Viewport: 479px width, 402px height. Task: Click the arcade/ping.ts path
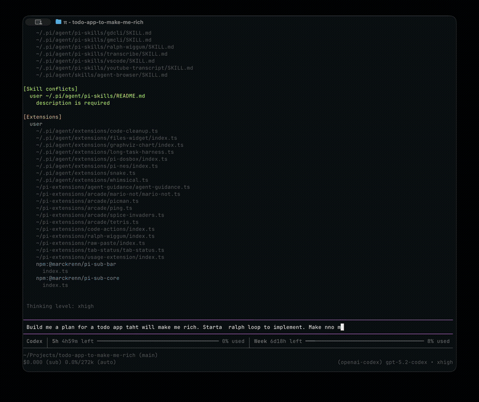pos(84,208)
